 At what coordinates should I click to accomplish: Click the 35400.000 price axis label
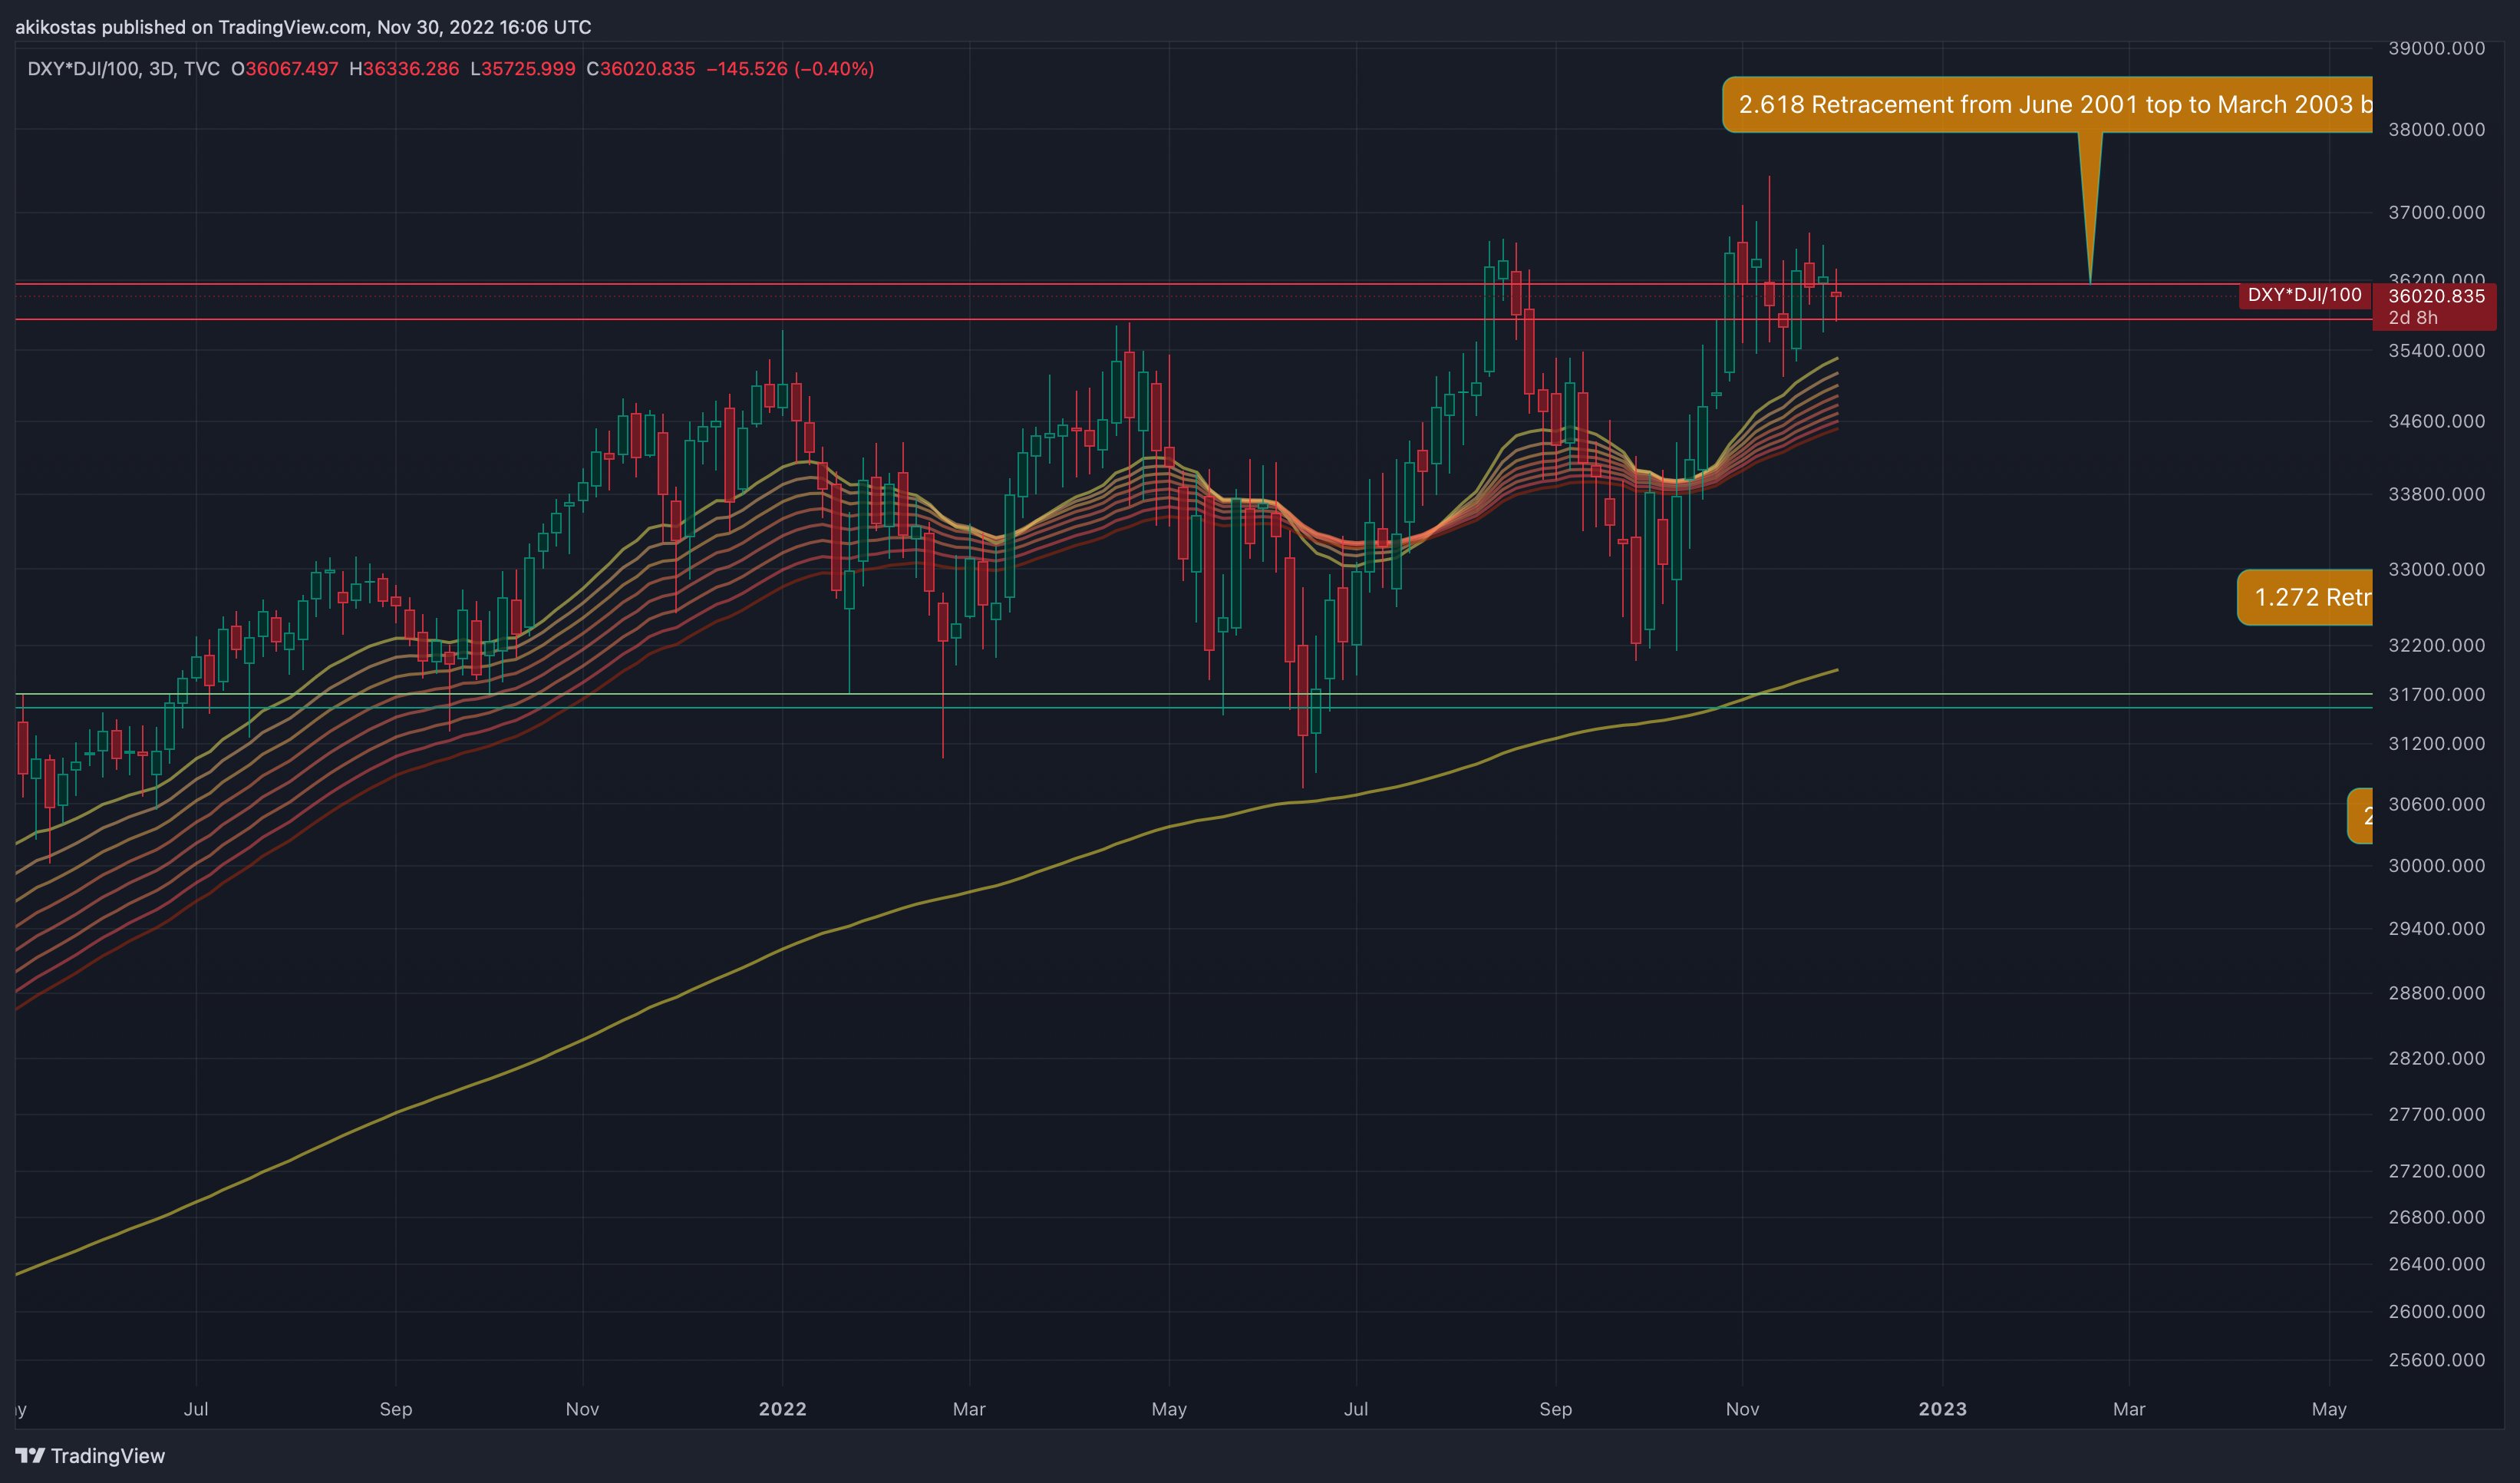click(2436, 351)
